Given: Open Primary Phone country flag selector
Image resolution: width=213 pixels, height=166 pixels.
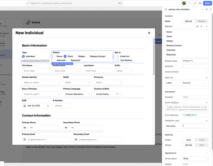Looking at the screenshot, I should point(26,128).
